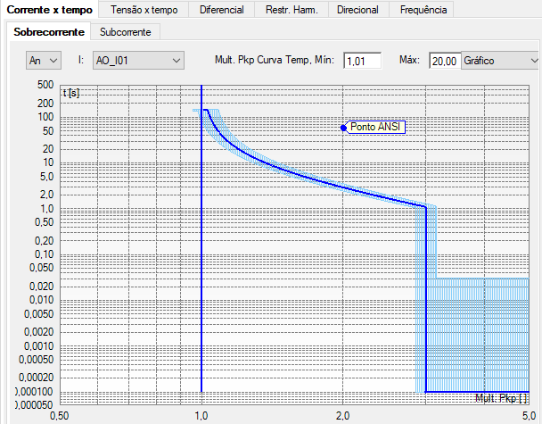Image resolution: width=542 pixels, height=424 pixels.
Task: Click the blue Ponto ANSI dot marker
Action: coord(343,128)
